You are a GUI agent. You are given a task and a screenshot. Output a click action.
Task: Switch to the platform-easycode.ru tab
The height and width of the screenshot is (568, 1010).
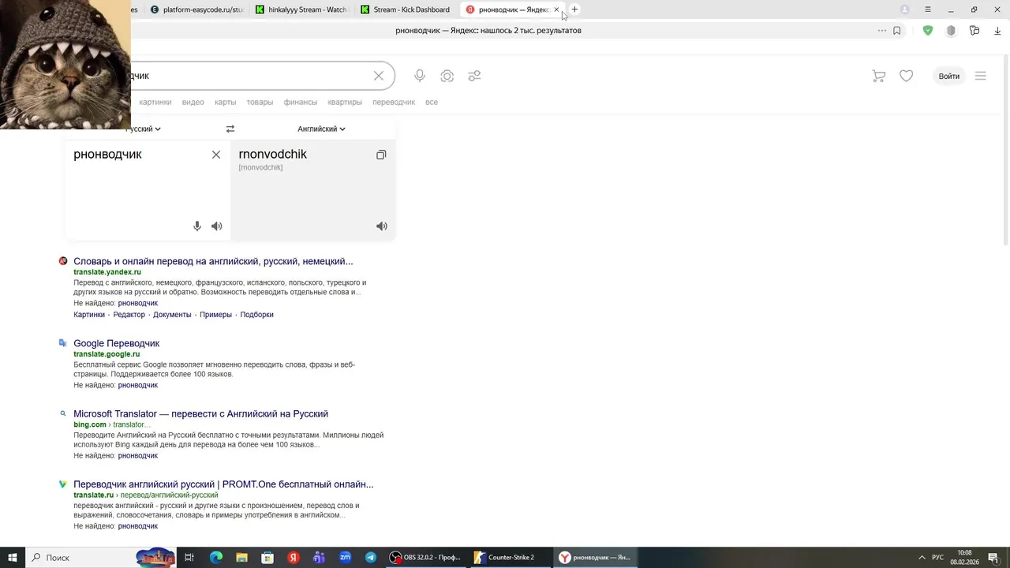[197, 9]
